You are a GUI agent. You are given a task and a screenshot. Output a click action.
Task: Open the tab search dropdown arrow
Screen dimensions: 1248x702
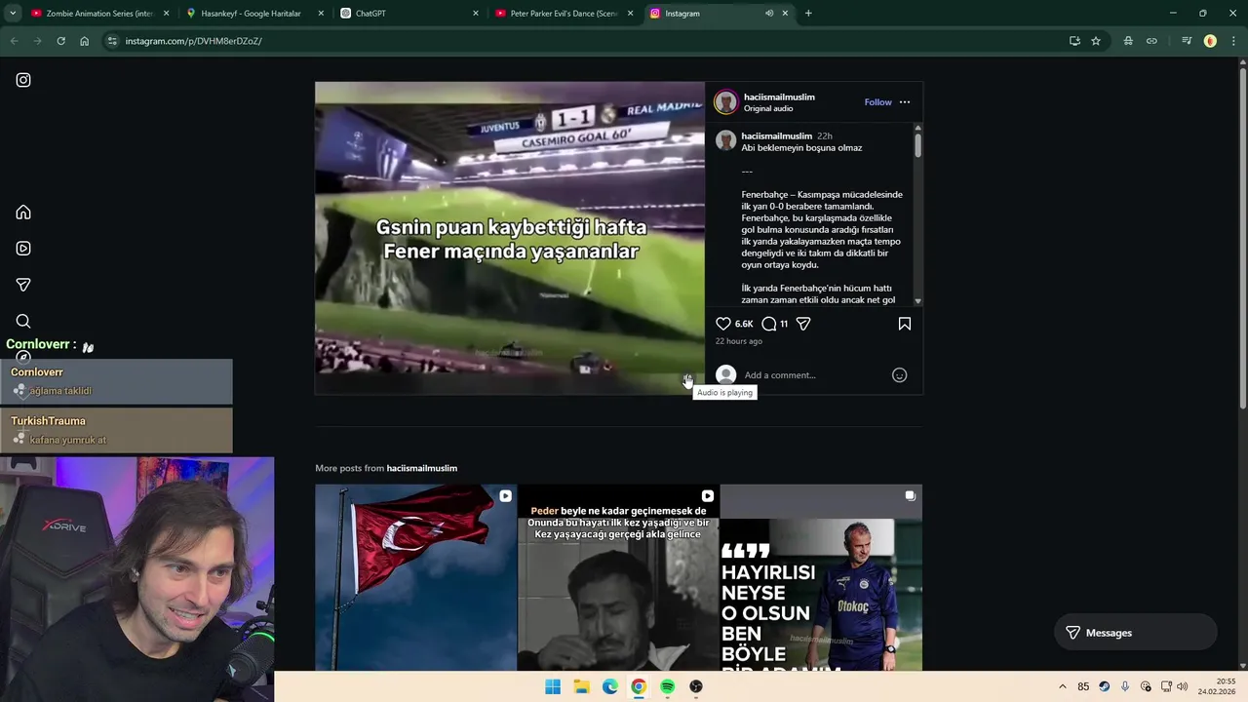[x=13, y=14]
